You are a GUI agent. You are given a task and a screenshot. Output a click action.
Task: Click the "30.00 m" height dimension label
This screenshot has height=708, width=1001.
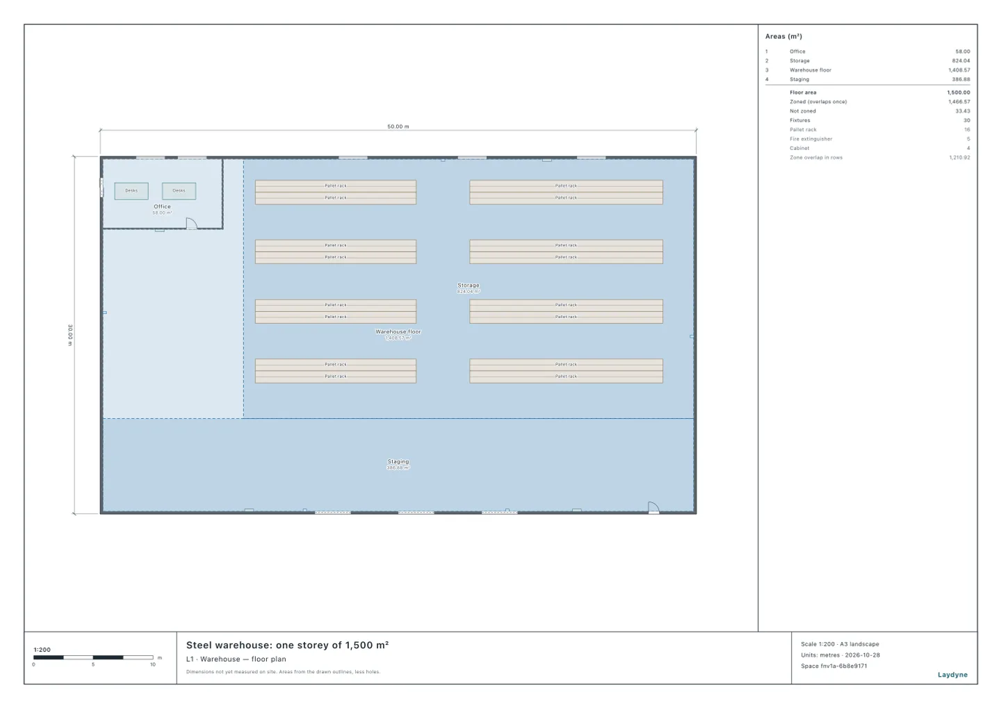click(x=70, y=335)
